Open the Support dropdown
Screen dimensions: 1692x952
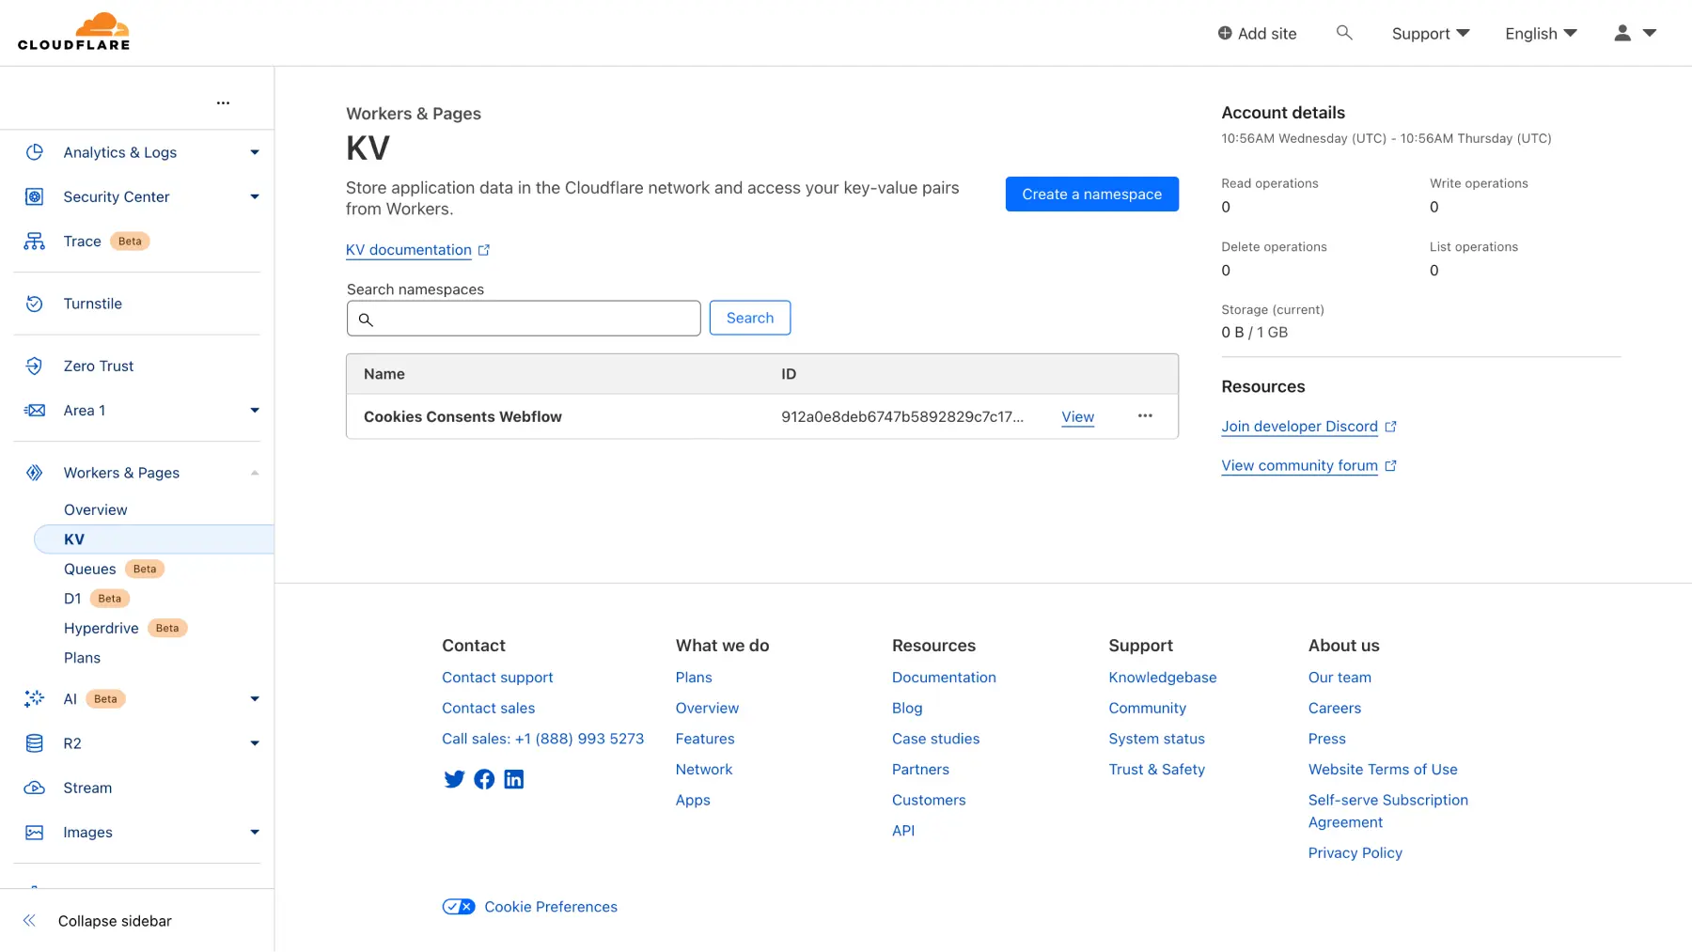click(1431, 34)
